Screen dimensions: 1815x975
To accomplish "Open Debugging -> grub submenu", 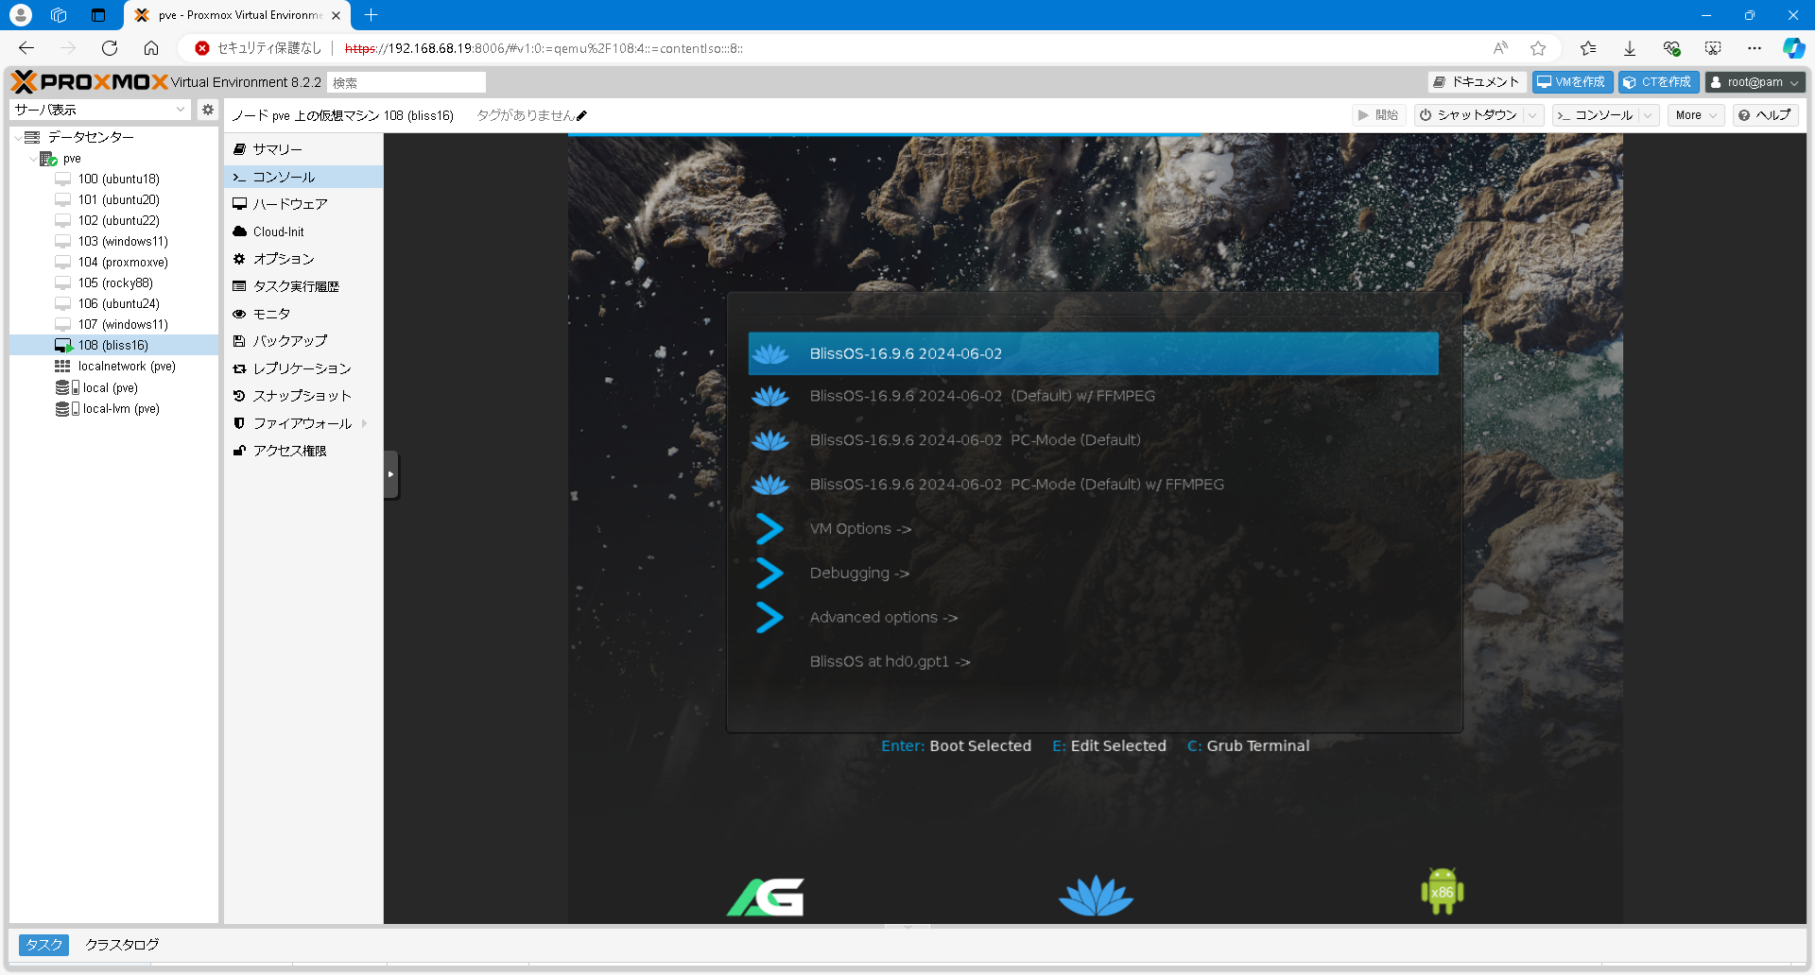I will click(x=1093, y=573).
